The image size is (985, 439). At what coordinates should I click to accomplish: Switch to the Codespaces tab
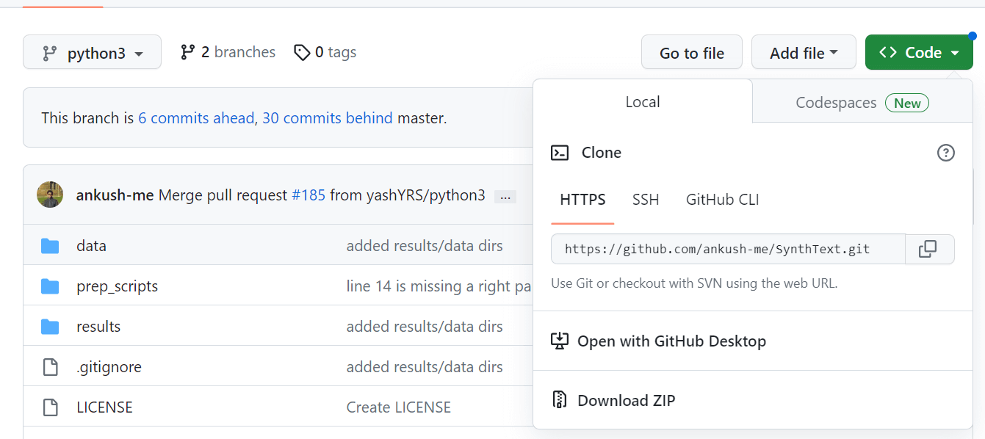click(x=862, y=103)
